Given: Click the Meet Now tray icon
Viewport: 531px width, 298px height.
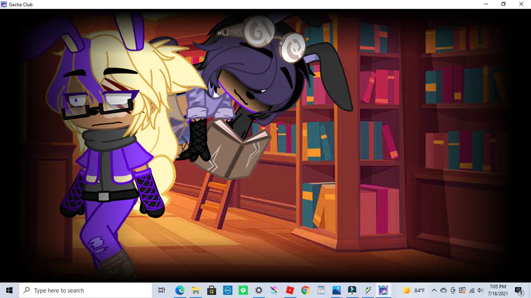Looking at the screenshot, I should click(x=453, y=290).
